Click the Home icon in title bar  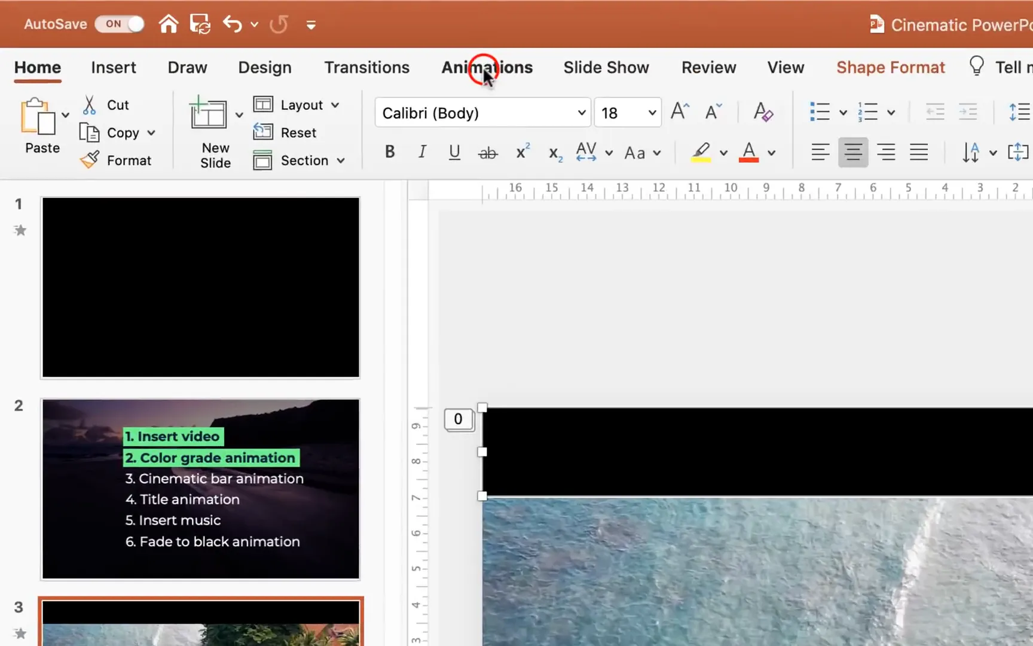tap(169, 24)
